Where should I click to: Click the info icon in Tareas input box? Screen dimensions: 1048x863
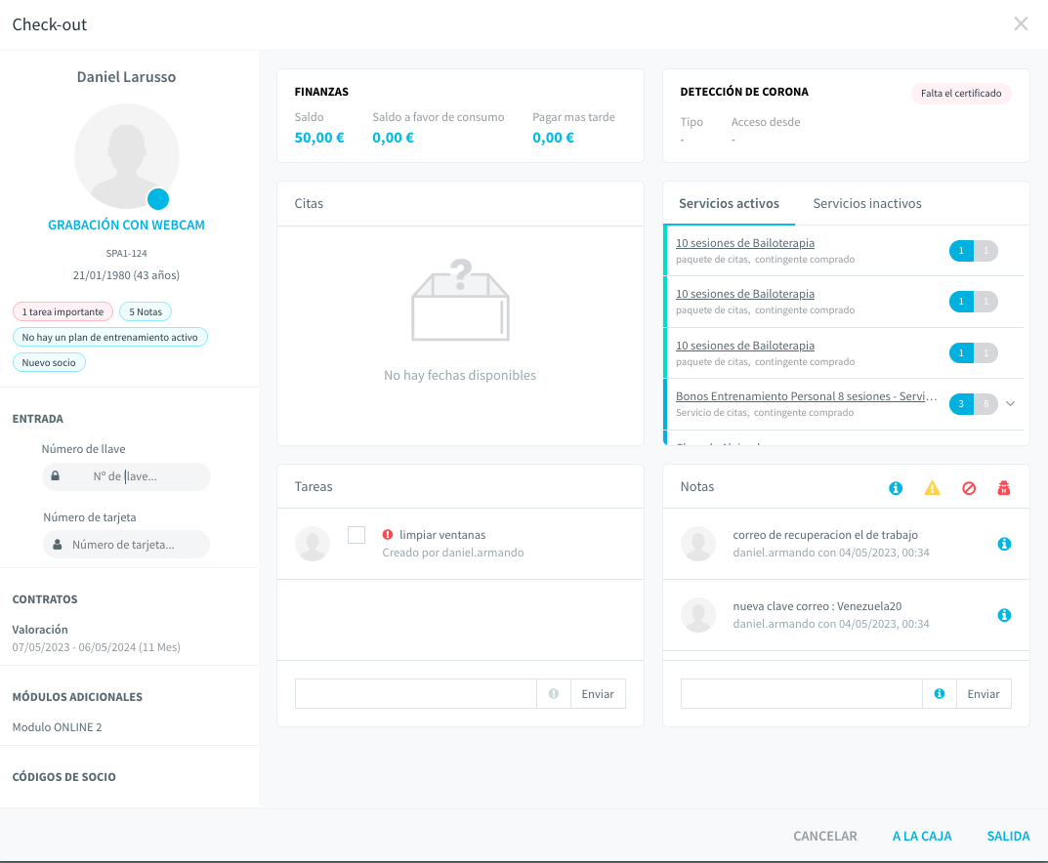tap(554, 694)
